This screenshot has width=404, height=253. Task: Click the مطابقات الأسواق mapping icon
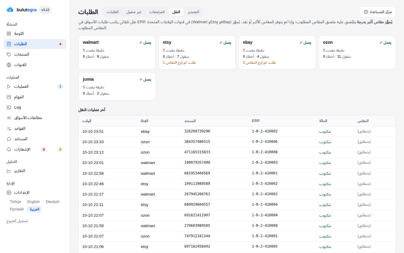pos(9,118)
